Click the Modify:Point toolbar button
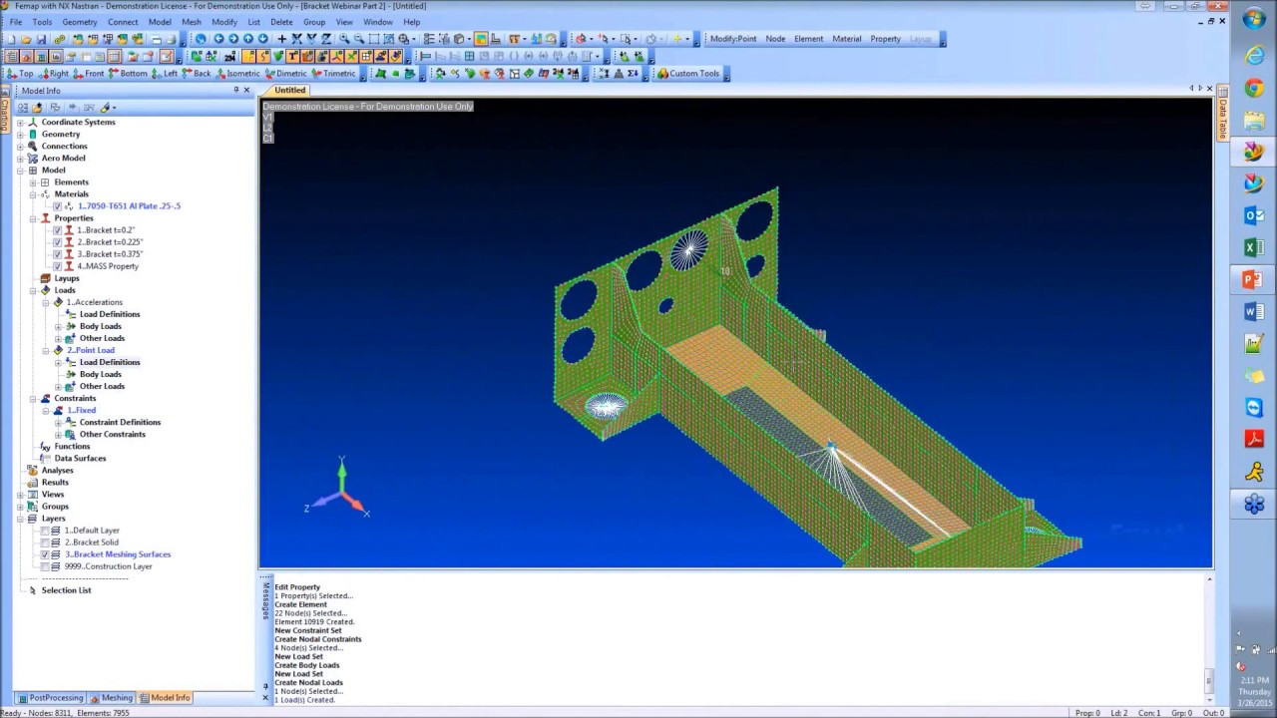The image size is (1277, 718). click(732, 39)
